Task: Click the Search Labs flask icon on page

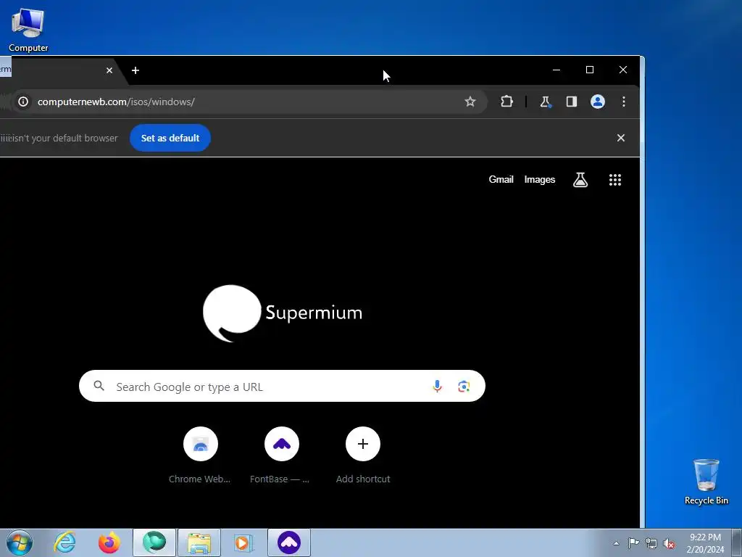Action: coord(580,180)
